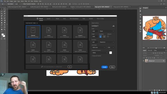Switch to the Film & Video tab
This screenshot has width=167, height=94.
pos(100,19)
